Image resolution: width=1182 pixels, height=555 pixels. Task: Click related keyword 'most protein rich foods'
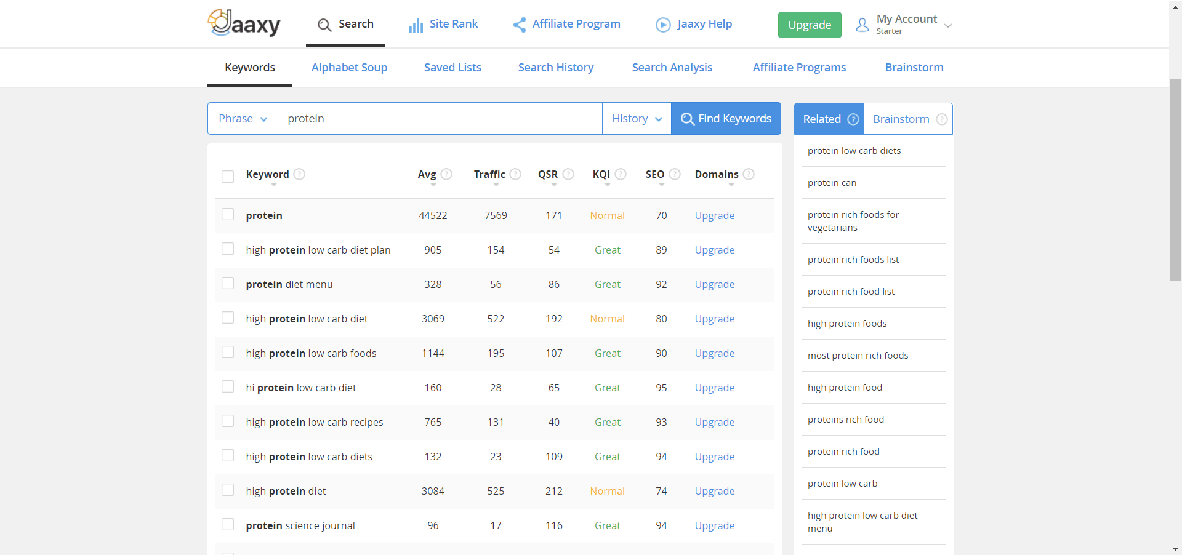[x=858, y=356]
